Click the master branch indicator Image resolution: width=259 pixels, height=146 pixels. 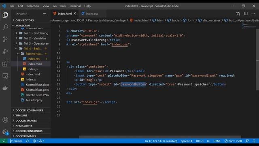click(16, 141)
